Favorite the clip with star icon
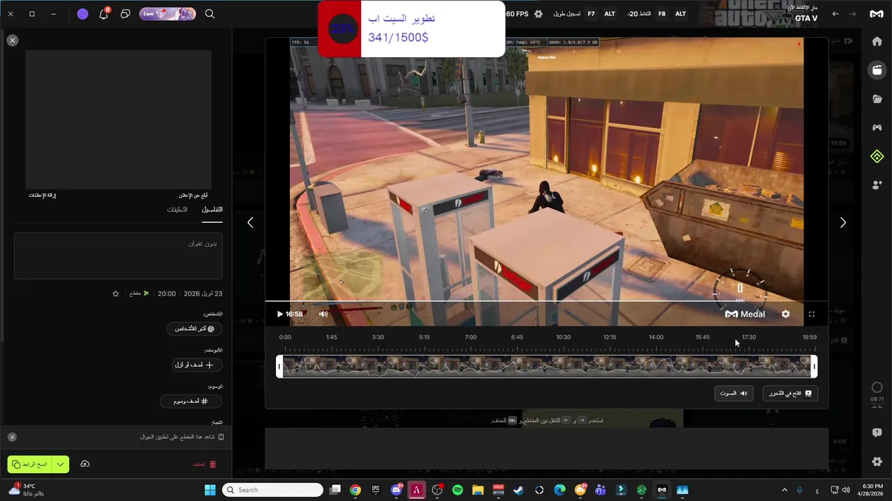The height and width of the screenshot is (501, 892). (x=116, y=294)
